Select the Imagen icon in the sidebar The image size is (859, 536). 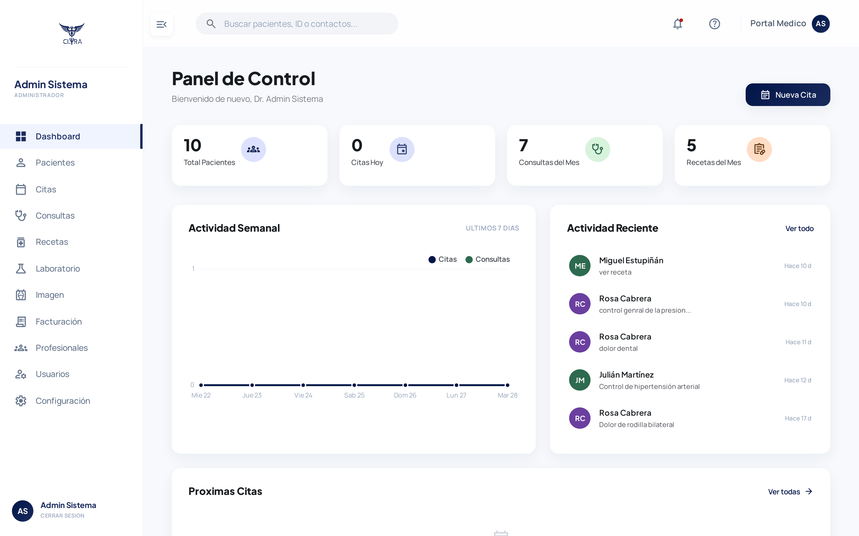pos(21,295)
